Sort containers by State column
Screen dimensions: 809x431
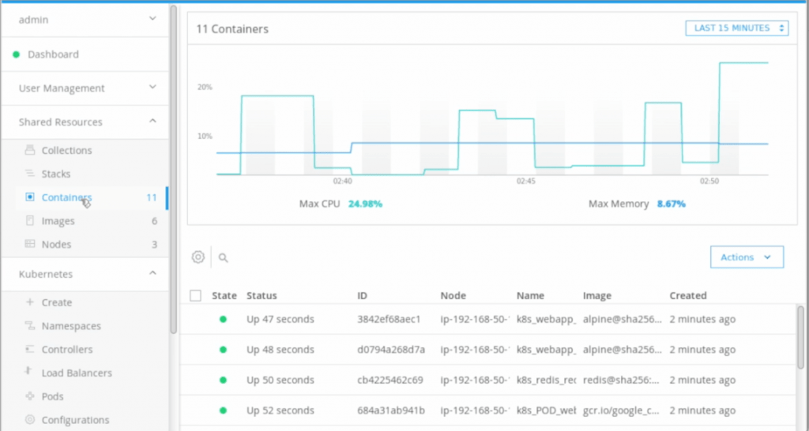tap(224, 295)
